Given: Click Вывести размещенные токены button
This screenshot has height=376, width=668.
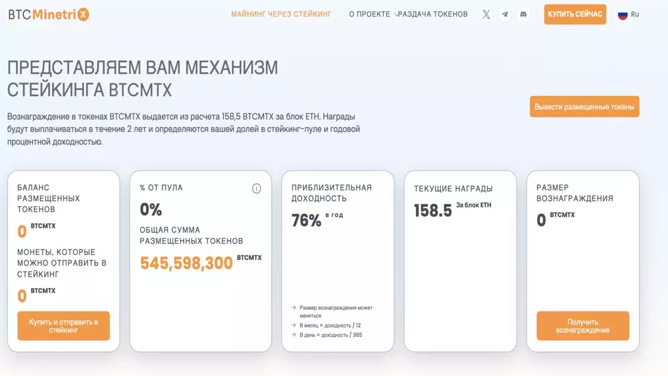Looking at the screenshot, I should 584,107.
